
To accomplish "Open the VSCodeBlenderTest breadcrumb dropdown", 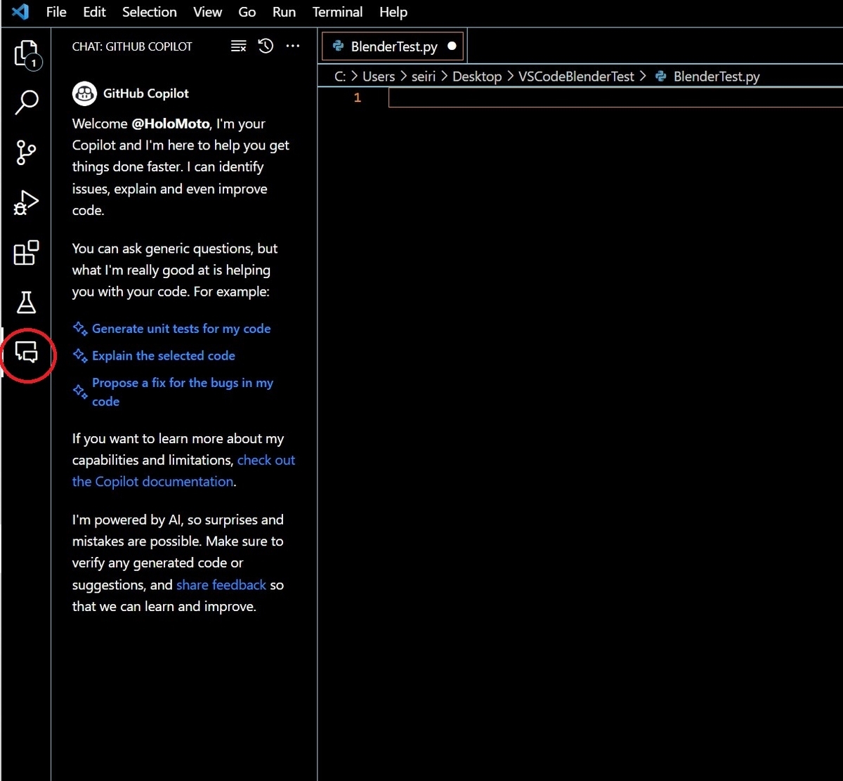I will [576, 76].
